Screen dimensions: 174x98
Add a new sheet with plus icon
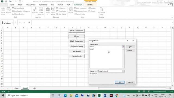(35, 88)
